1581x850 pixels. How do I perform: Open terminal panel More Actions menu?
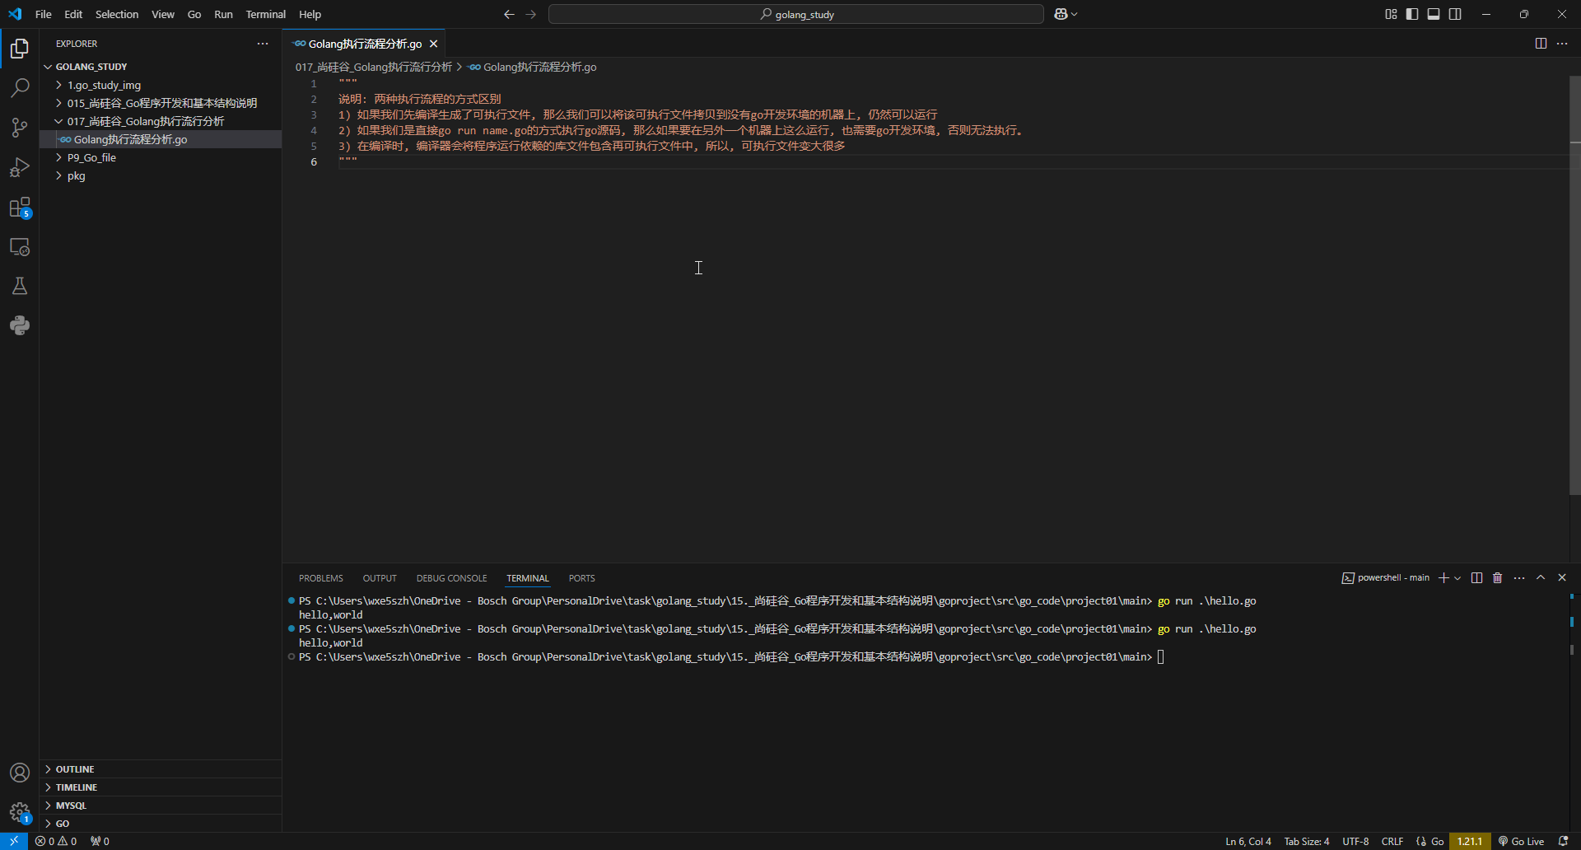coord(1519,577)
